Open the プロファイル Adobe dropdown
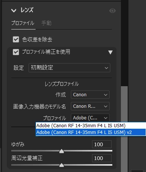 coord(90,118)
